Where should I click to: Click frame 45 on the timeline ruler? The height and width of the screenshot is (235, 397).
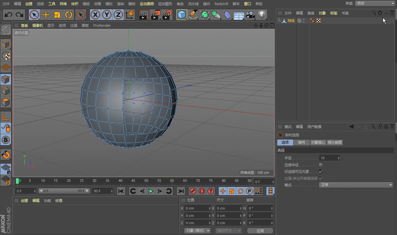pyautogui.click(x=133, y=181)
